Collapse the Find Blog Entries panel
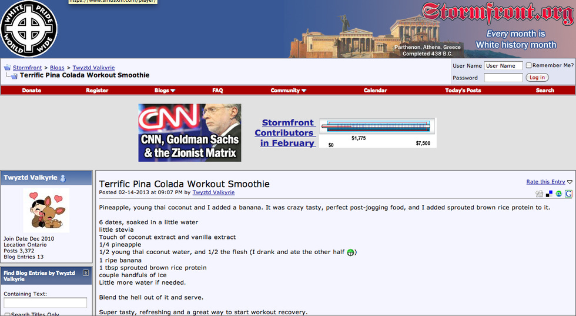This screenshot has width=576, height=316. [86, 273]
